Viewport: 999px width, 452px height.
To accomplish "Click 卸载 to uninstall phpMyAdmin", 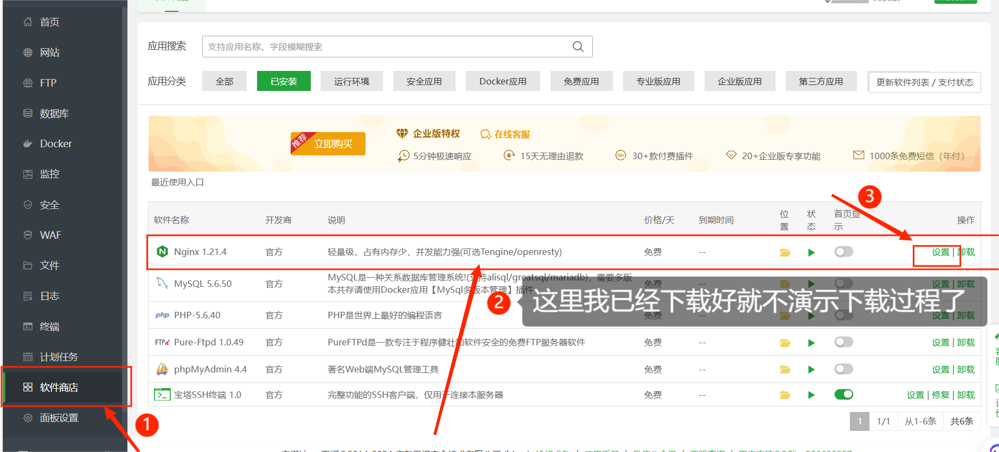I will (x=966, y=370).
